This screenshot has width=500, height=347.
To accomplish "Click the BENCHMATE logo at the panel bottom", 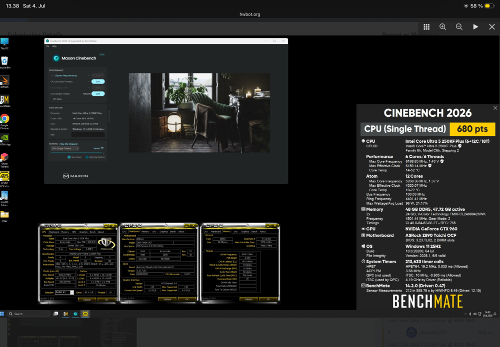I will pos(427,301).
